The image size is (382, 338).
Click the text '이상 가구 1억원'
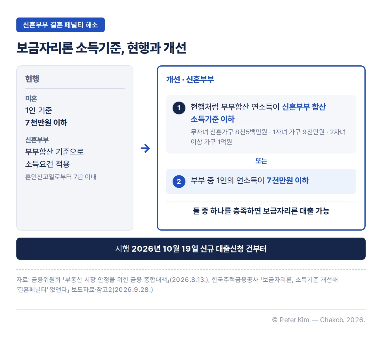(211, 142)
